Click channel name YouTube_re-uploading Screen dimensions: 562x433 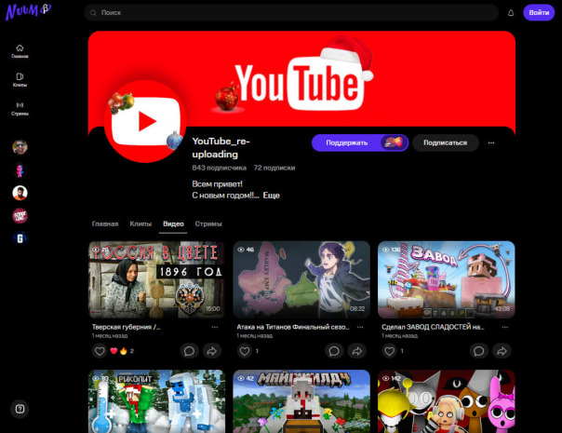point(221,148)
